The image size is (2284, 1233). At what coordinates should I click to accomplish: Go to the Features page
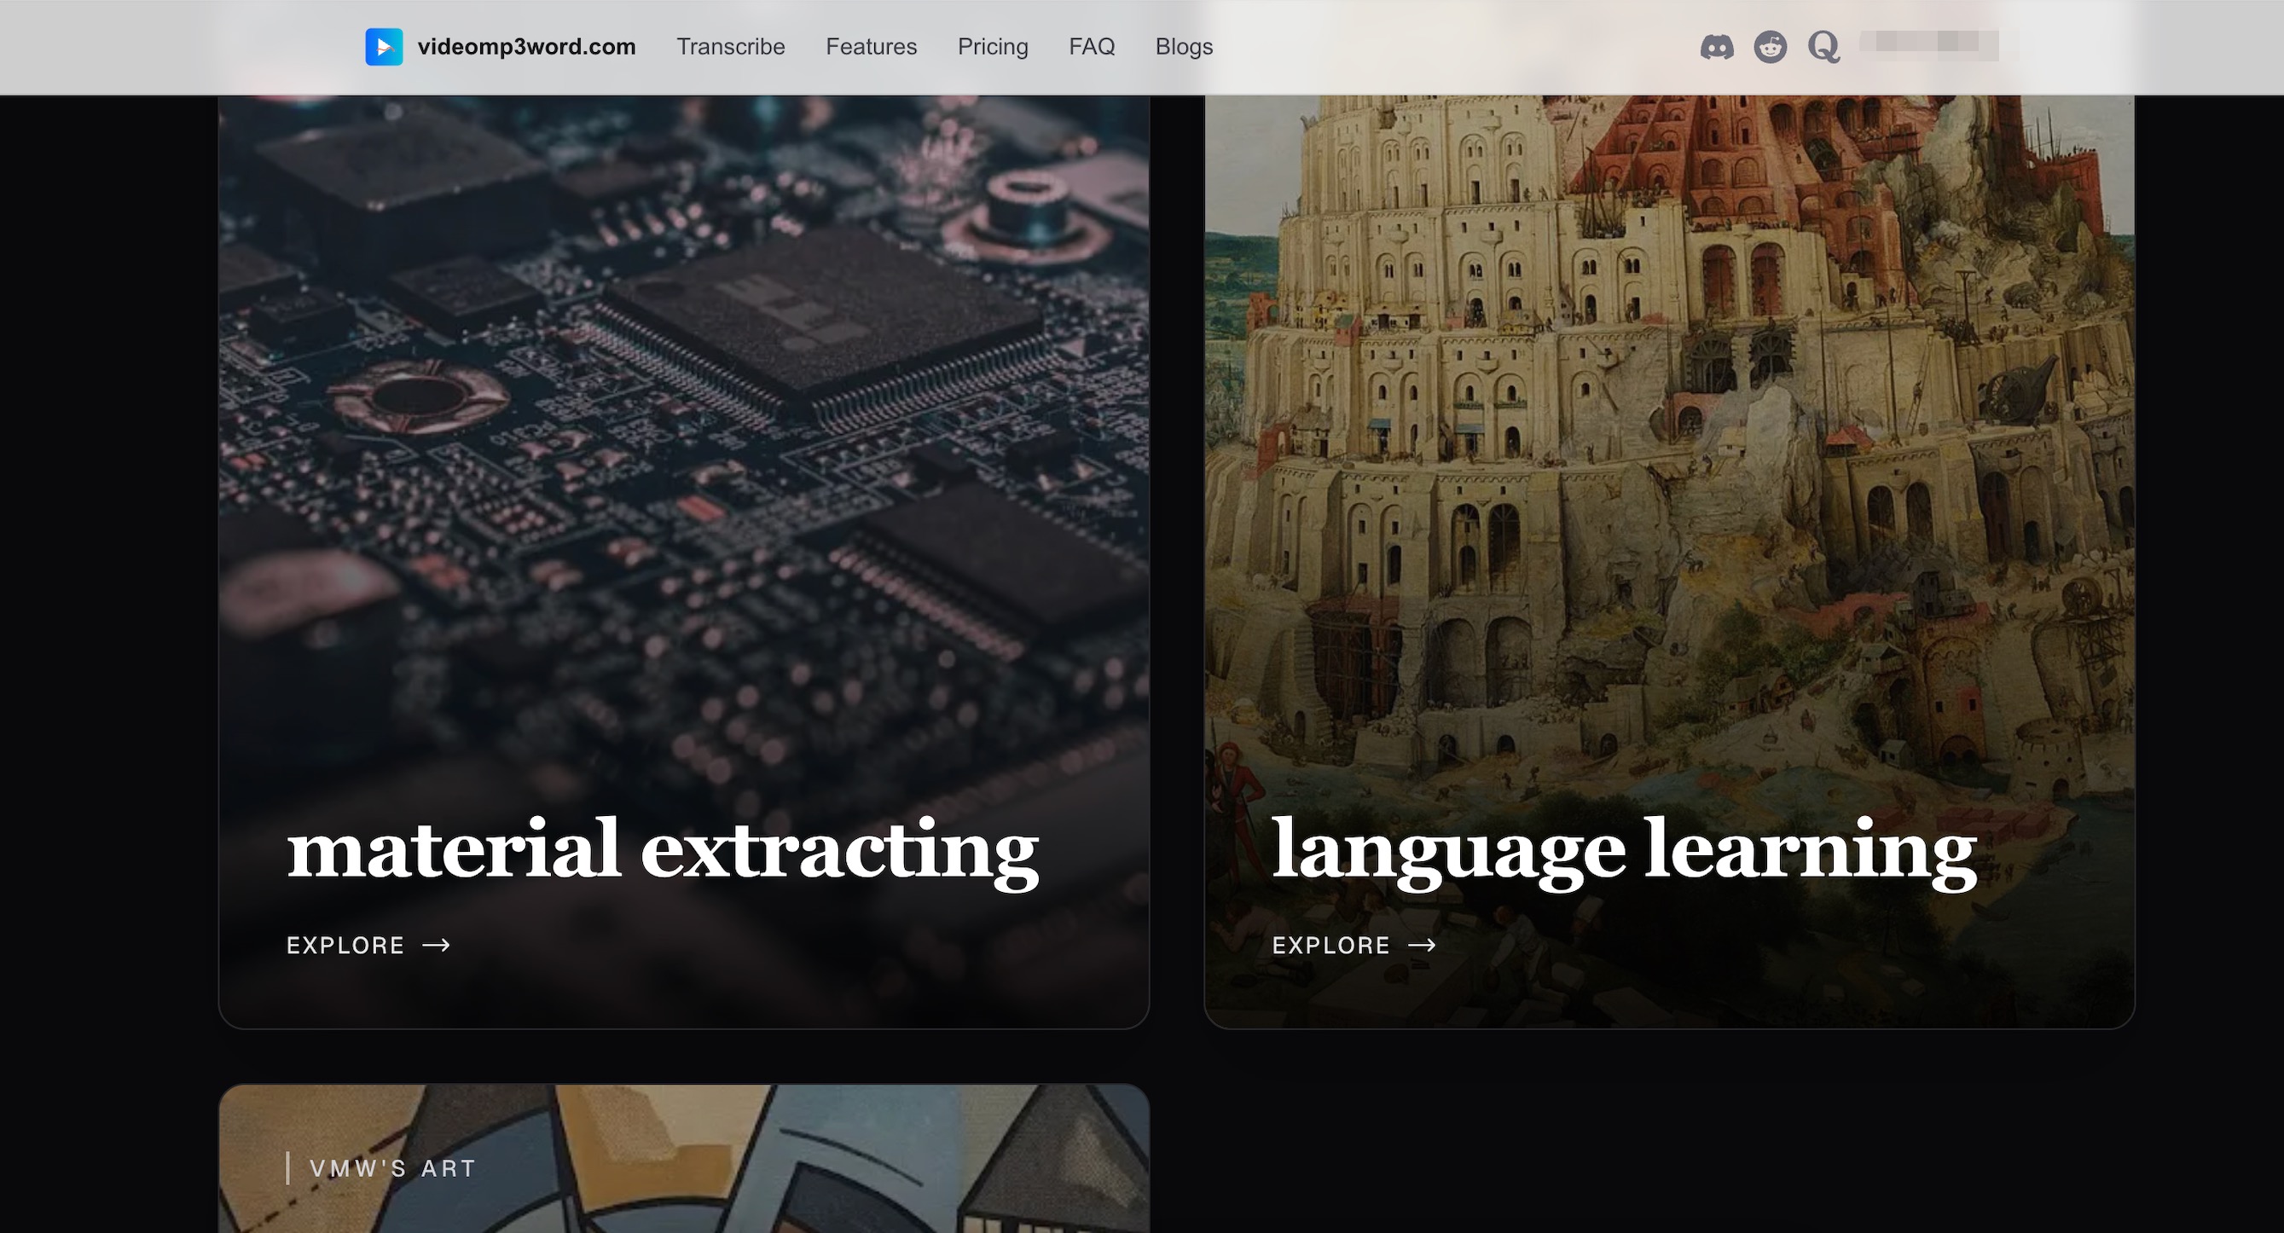871,47
